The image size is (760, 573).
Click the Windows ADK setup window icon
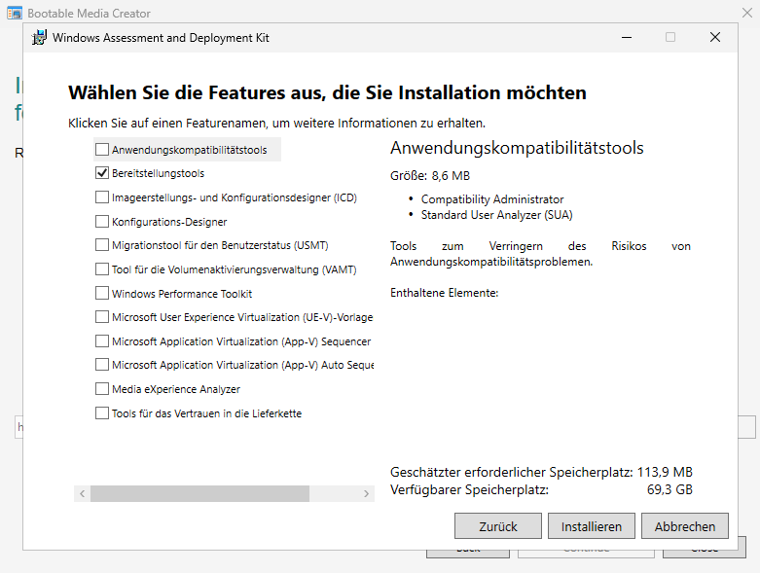pyautogui.click(x=39, y=37)
